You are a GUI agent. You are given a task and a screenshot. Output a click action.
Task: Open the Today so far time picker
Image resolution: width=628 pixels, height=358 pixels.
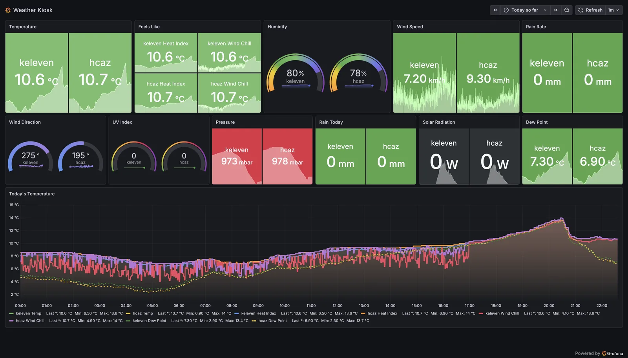[525, 10]
